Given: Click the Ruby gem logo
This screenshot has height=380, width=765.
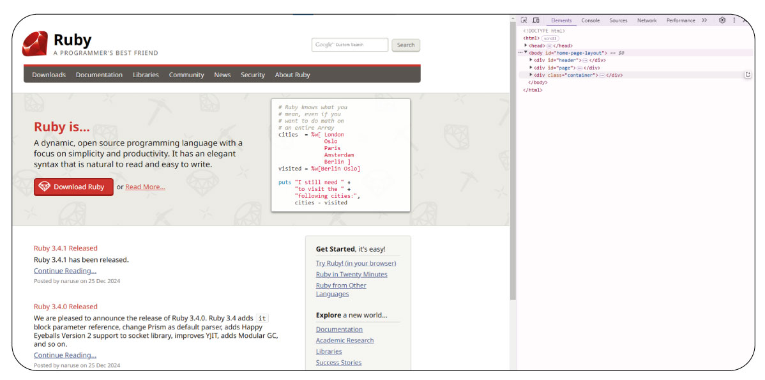Looking at the screenshot, I should (x=35, y=44).
